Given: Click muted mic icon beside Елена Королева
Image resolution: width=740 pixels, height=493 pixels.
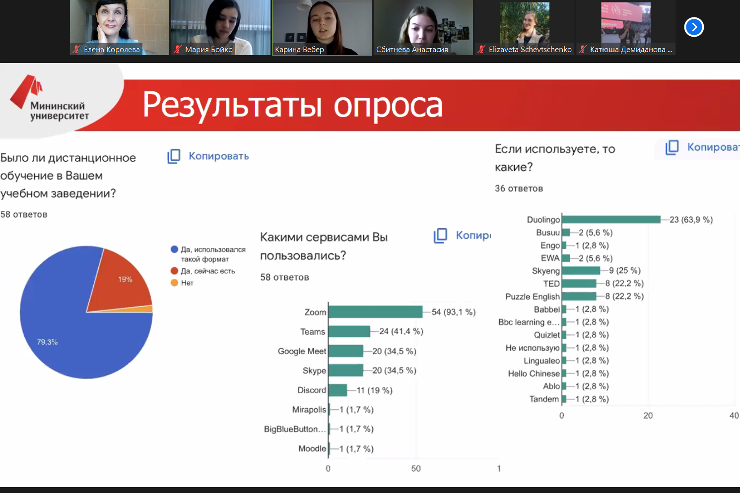Looking at the screenshot, I should pyautogui.click(x=76, y=49).
